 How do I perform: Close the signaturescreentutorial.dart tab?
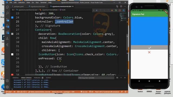coord(73,6)
